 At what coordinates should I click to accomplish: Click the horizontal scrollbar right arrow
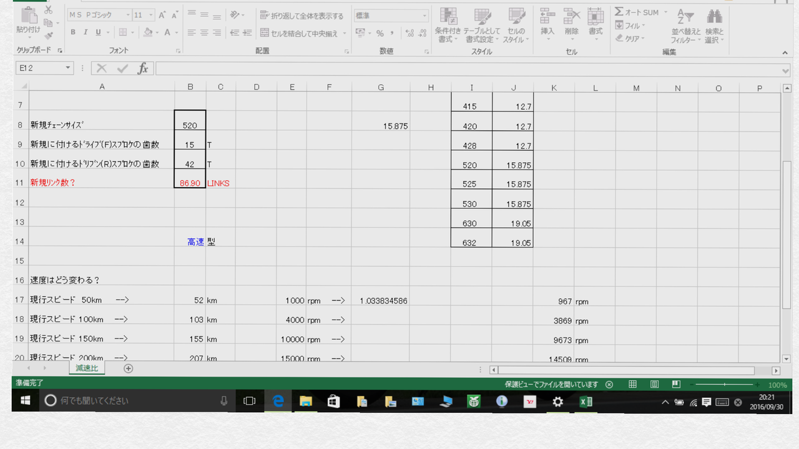coord(776,370)
